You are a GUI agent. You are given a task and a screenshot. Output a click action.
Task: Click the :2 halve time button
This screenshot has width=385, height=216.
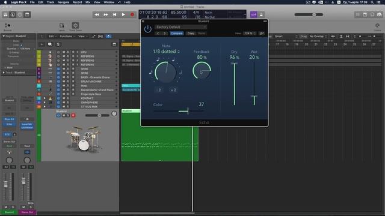point(159,90)
